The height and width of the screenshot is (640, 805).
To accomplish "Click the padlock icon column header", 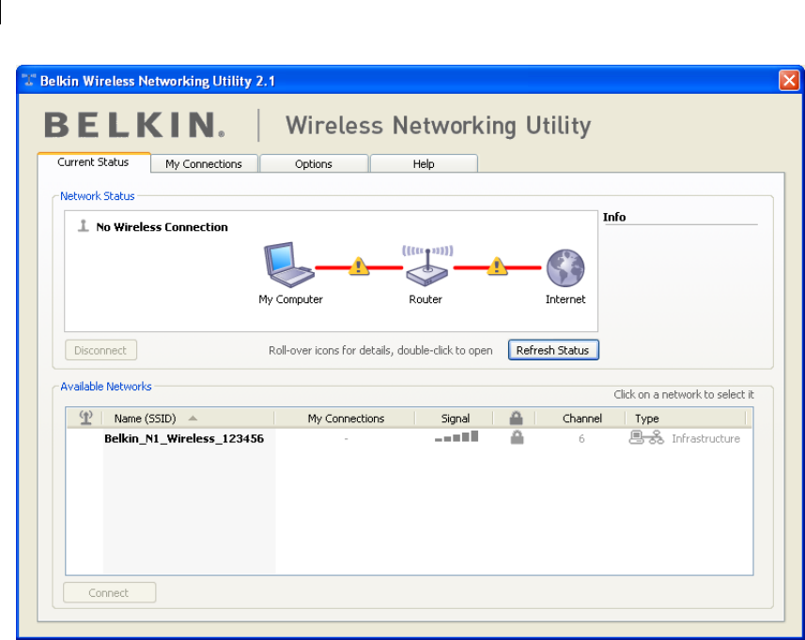I will [x=516, y=418].
